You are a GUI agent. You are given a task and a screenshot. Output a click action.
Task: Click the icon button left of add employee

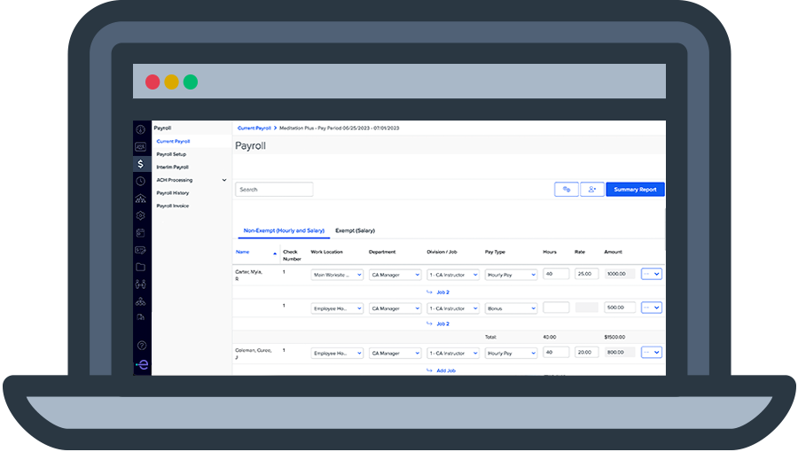coord(566,189)
